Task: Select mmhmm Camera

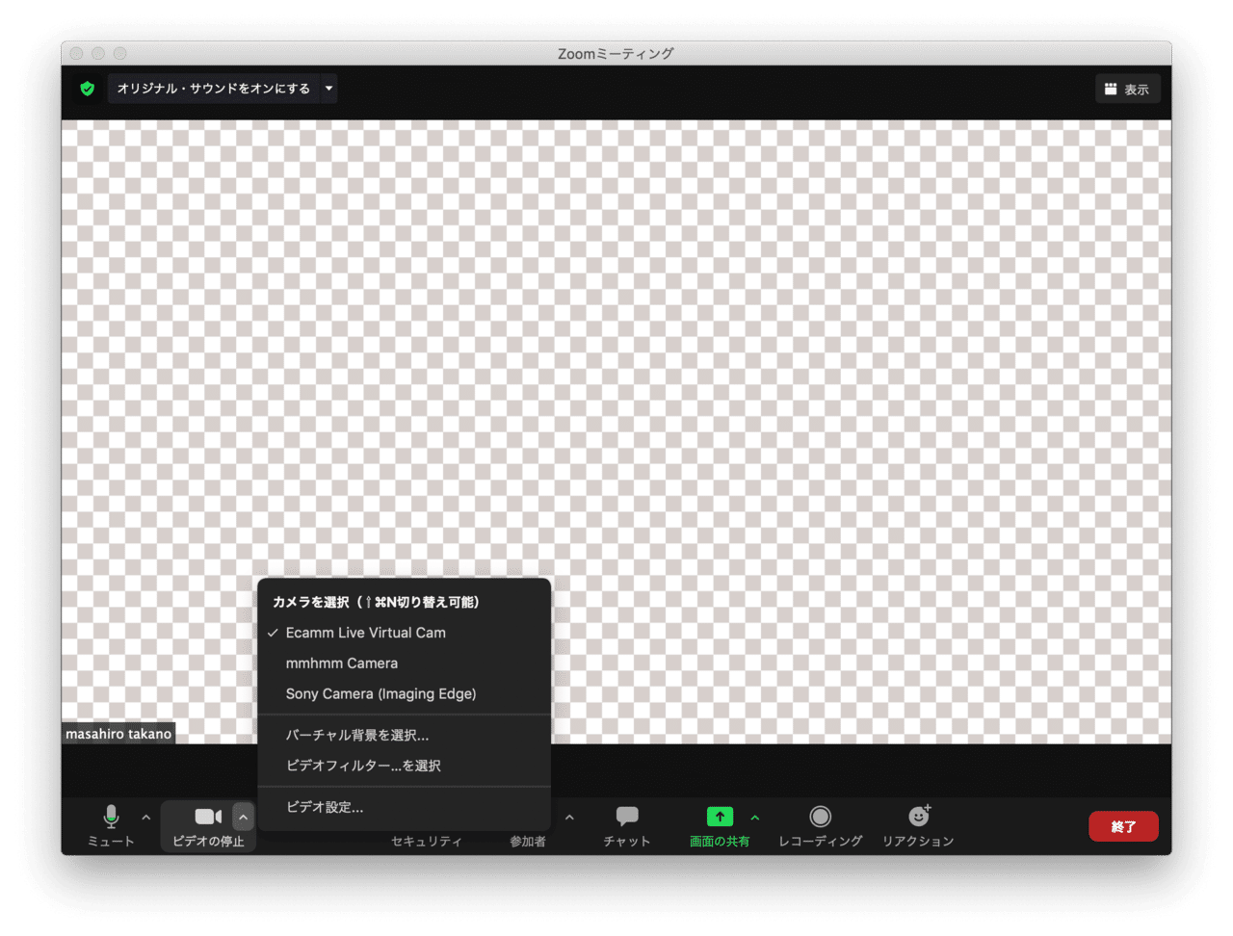Action: coord(405,663)
